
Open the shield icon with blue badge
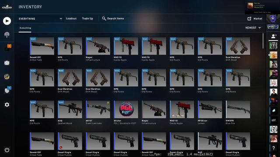7,90
